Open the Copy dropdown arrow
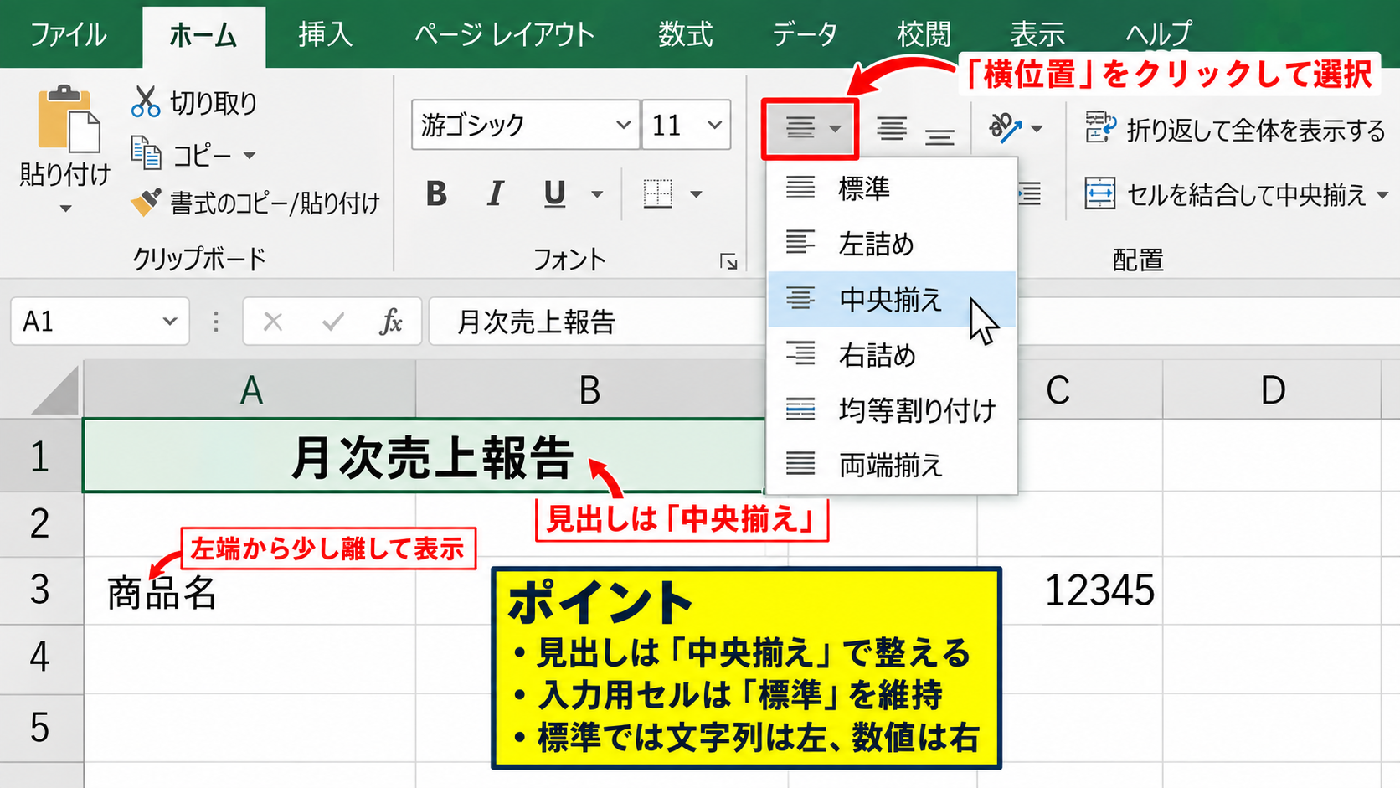This screenshot has width=1400, height=788. 250,156
